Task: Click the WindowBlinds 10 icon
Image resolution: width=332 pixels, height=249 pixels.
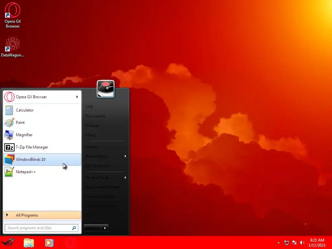Action: (9, 160)
